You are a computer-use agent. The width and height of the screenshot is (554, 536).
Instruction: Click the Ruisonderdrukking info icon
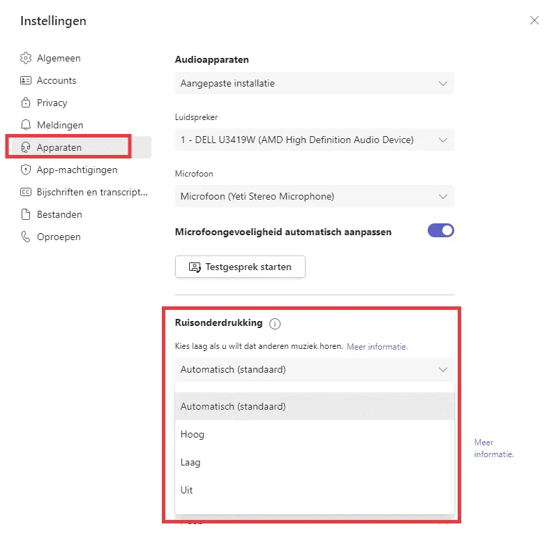[275, 323]
